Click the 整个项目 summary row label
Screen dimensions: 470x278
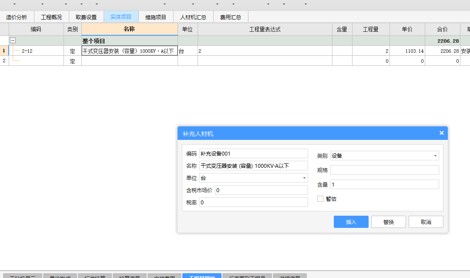pos(94,41)
